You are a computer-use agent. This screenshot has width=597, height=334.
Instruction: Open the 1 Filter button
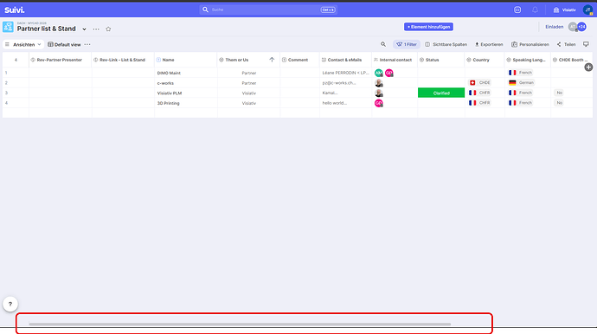407,44
